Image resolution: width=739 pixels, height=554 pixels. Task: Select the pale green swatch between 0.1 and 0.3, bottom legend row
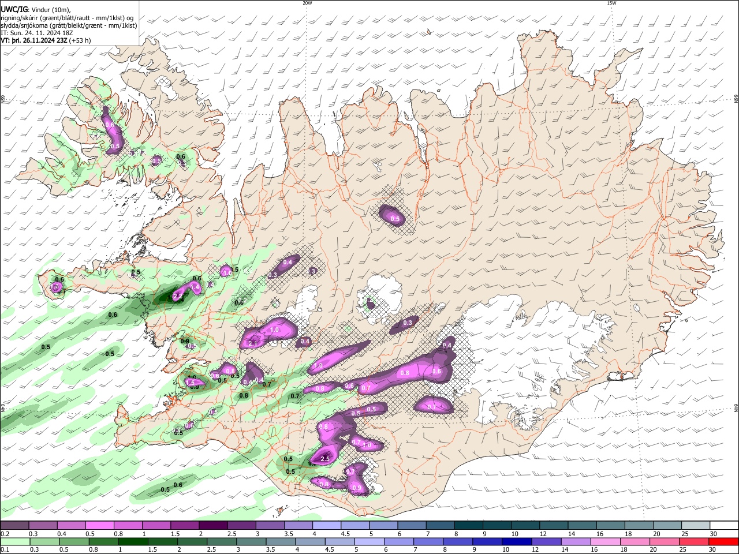14,541
